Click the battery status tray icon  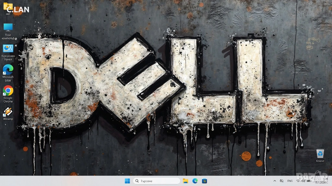click(x=308, y=181)
